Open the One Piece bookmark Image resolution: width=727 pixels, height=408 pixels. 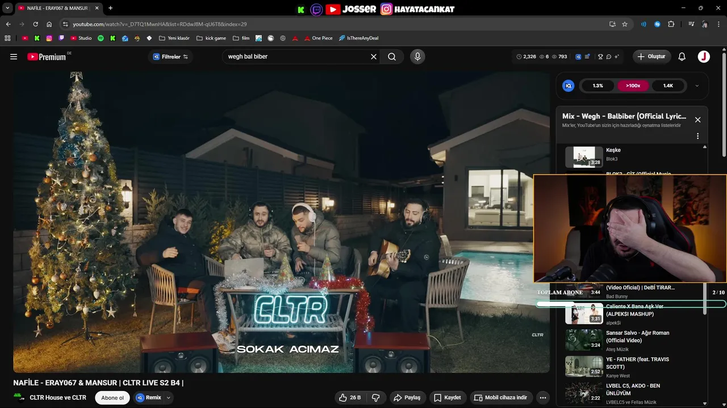[x=318, y=38]
